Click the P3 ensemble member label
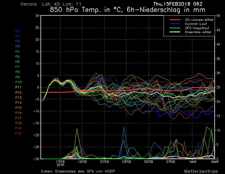The image size is (225, 174). pos(17,46)
